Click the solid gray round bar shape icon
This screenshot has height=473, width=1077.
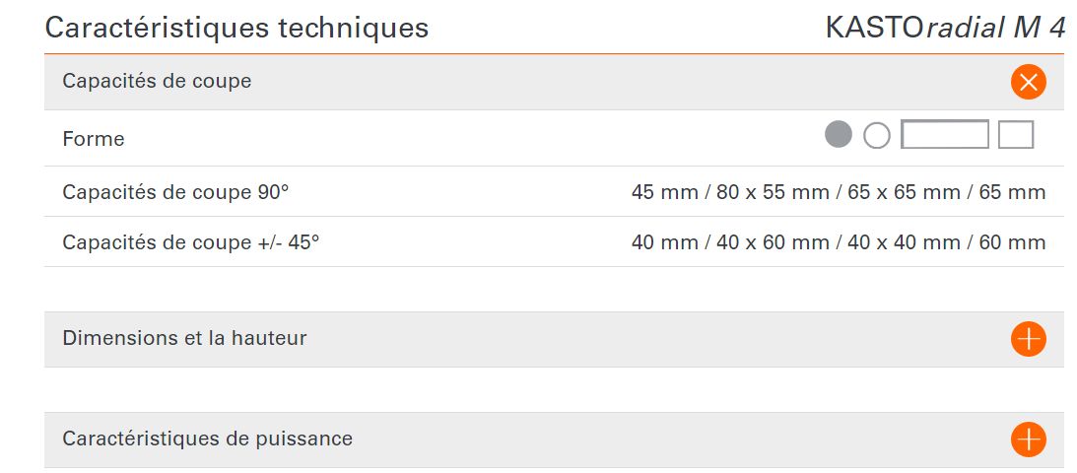(838, 134)
